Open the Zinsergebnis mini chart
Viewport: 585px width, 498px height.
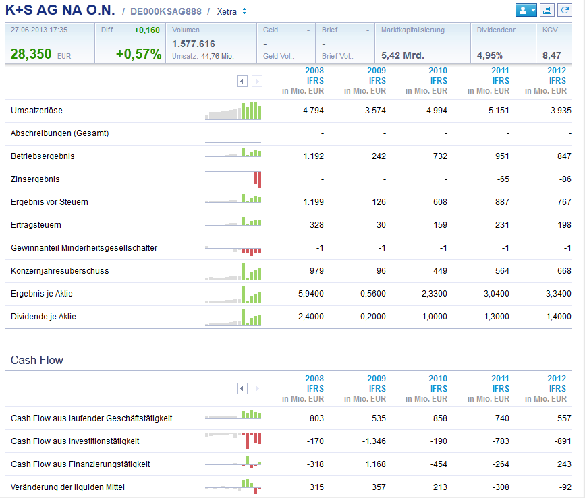(233, 179)
